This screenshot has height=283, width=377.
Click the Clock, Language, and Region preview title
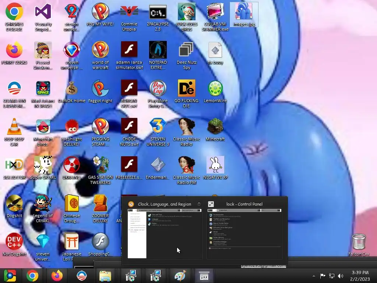click(x=165, y=204)
